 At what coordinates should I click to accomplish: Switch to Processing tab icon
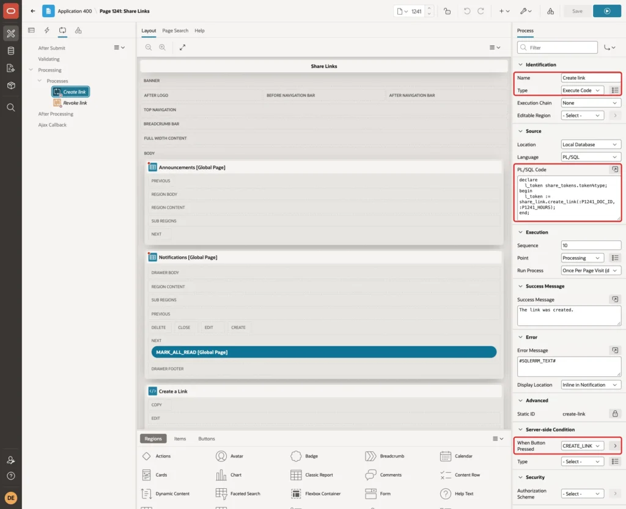point(62,31)
